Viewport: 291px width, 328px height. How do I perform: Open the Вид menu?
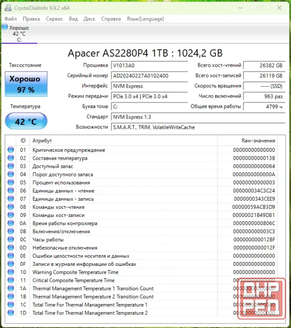click(73, 19)
